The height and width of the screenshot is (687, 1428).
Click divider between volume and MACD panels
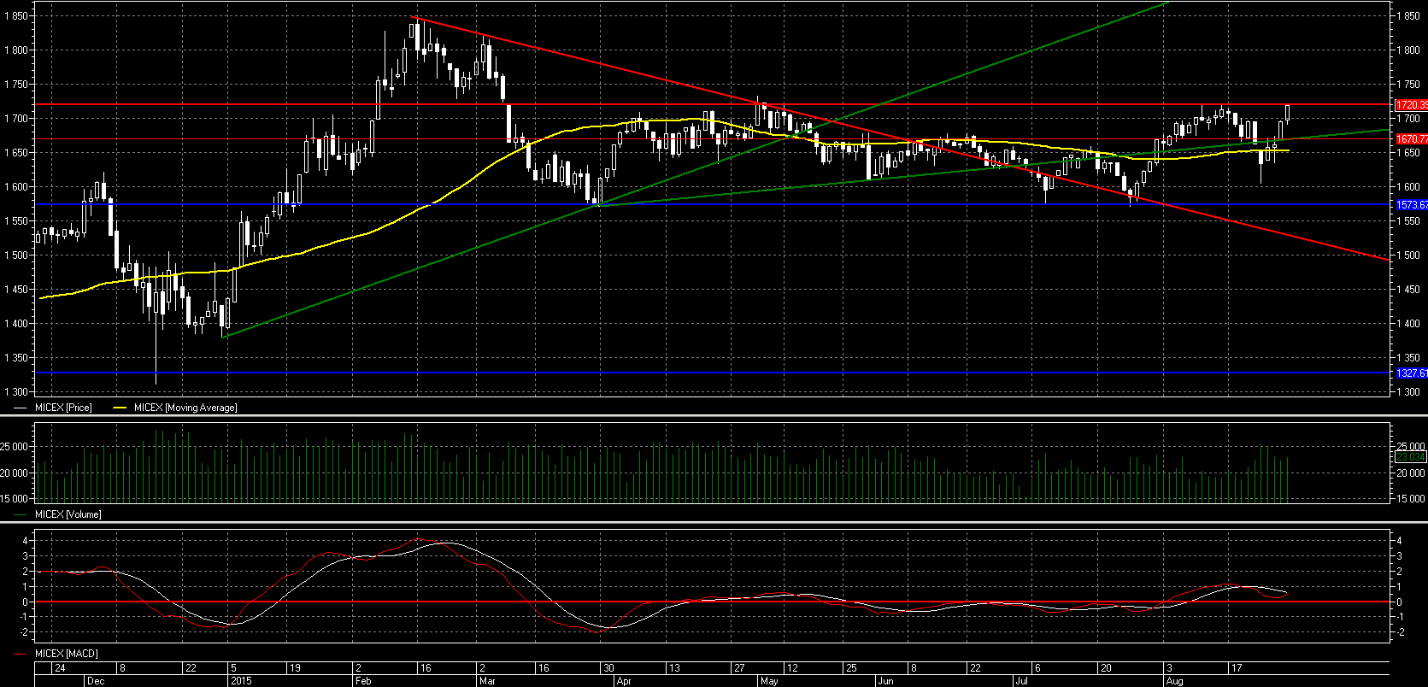(714, 522)
